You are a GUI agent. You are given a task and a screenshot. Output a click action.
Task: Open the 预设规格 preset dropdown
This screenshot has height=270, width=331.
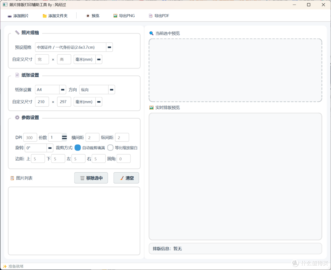[x=109, y=47]
